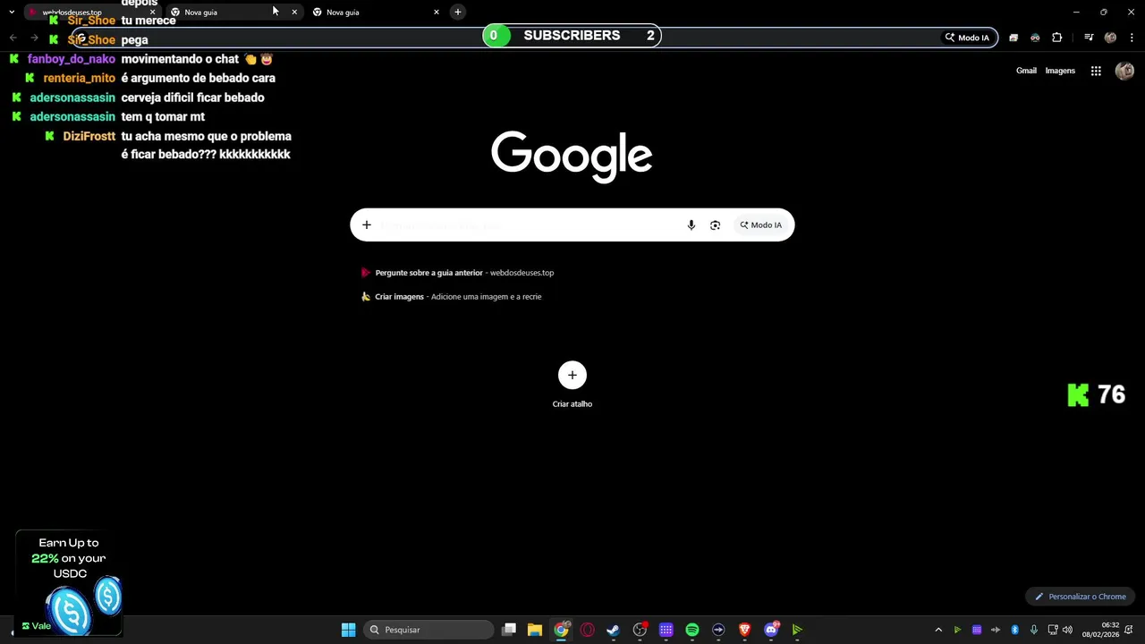1145x644 pixels.
Task: Expand the tab search dropdown arrow
Action: [x=12, y=13]
